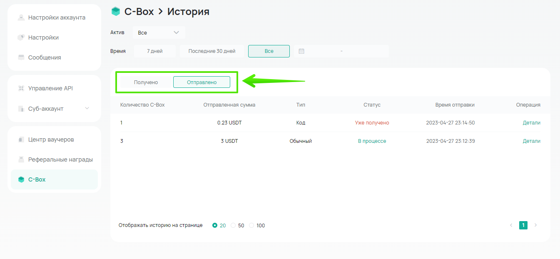Click the Управление API icon

(21, 88)
